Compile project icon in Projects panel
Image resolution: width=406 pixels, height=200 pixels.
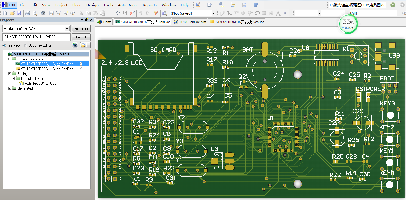click(x=75, y=45)
